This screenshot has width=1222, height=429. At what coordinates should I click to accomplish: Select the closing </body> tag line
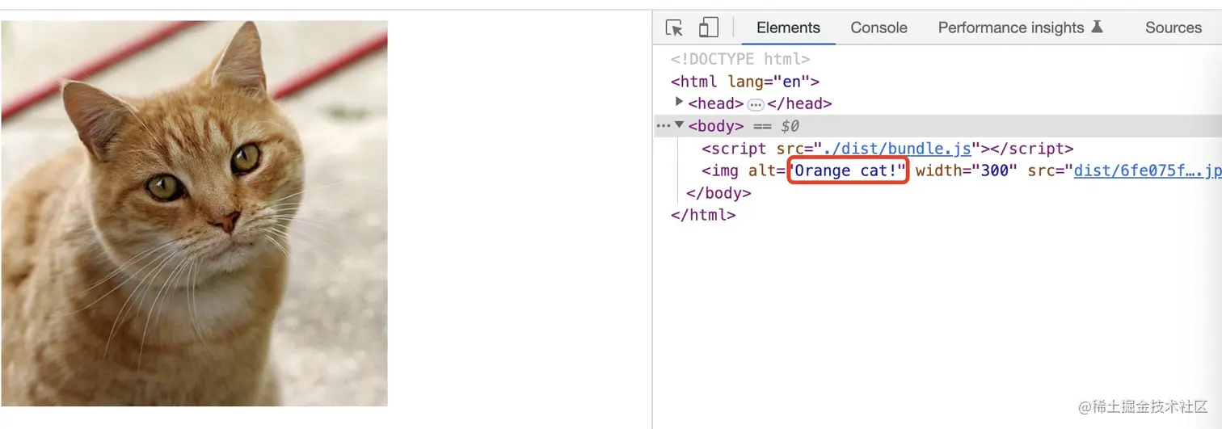point(718,193)
